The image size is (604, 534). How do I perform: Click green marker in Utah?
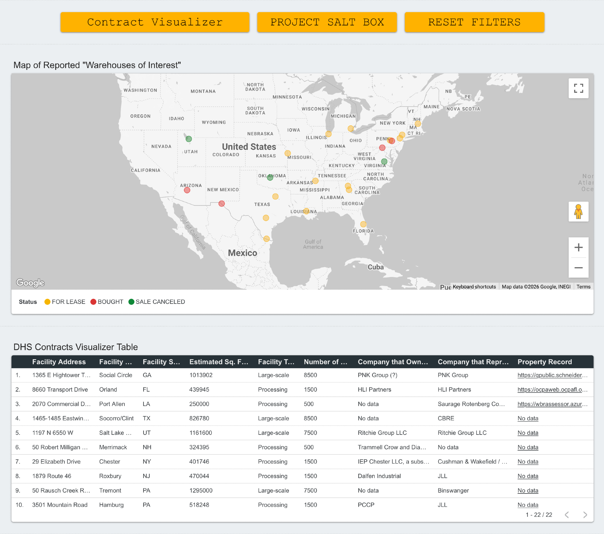pos(189,139)
